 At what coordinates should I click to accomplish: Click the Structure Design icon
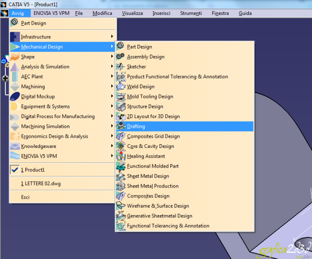click(x=121, y=106)
